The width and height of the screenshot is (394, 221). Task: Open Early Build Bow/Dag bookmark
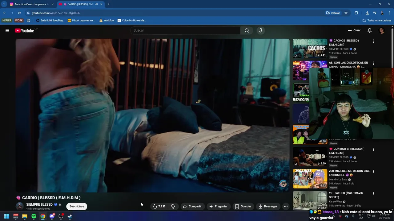pyautogui.click(x=50, y=21)
